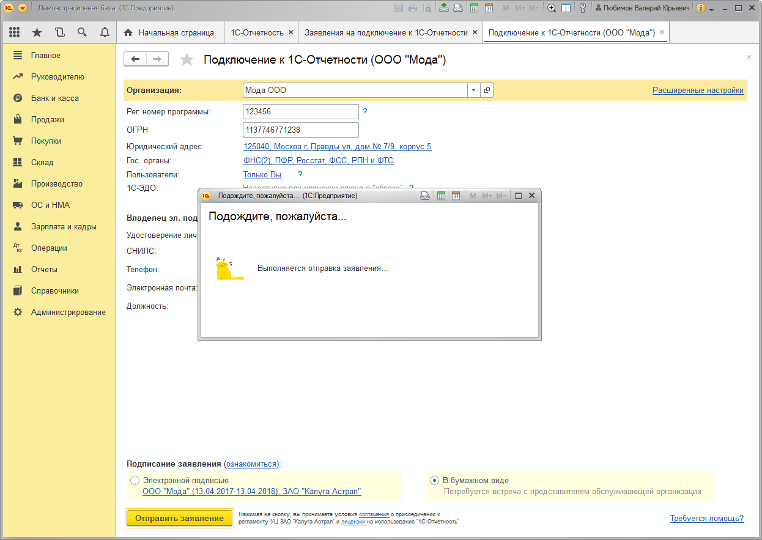Open Расширенные настройки link
Screen dimensions: 762x540
[698, 90]
